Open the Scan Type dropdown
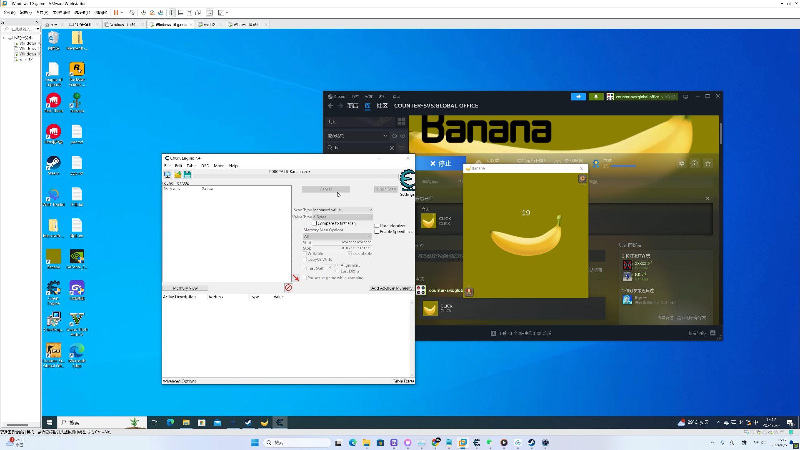Viewport: 800px width, 450px height. click(x=342, y=210)
